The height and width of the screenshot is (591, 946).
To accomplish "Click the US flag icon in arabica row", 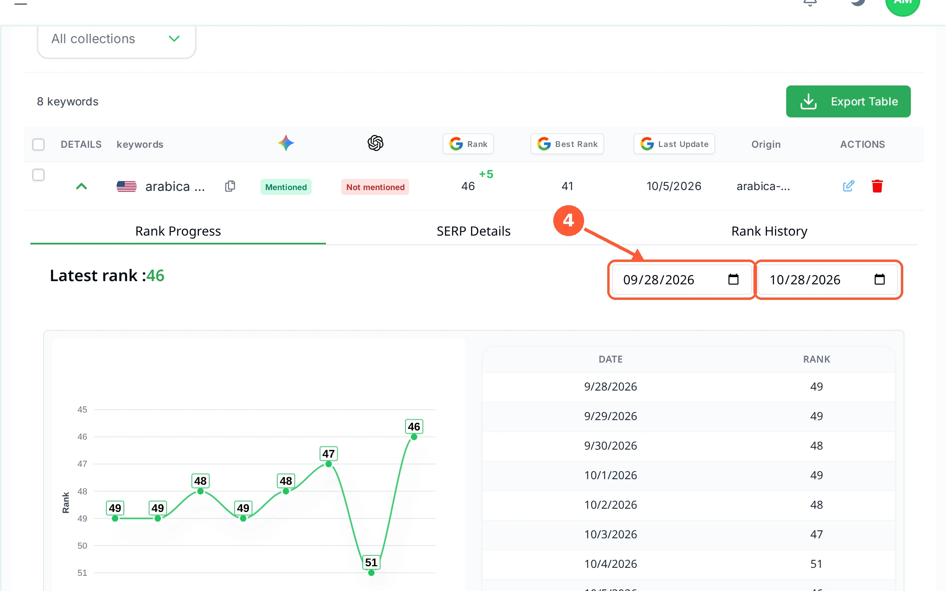I will (127, 186).
